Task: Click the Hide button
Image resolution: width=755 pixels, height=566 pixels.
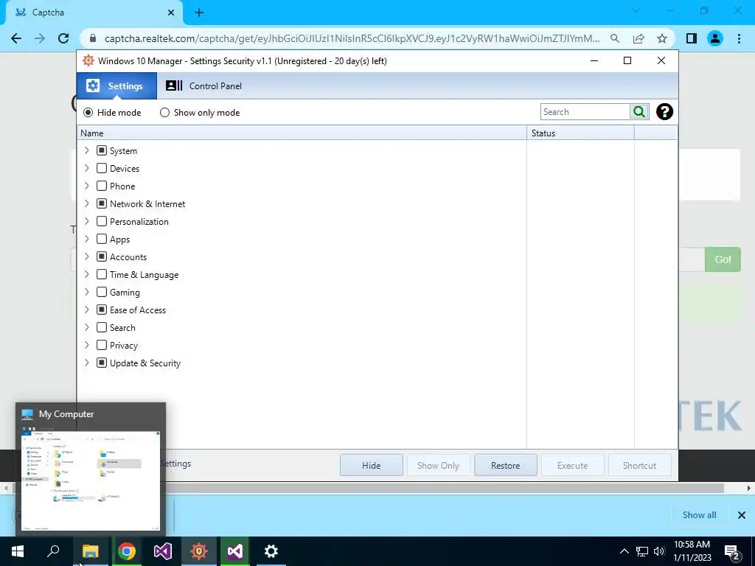Action: tap(372, 466)
